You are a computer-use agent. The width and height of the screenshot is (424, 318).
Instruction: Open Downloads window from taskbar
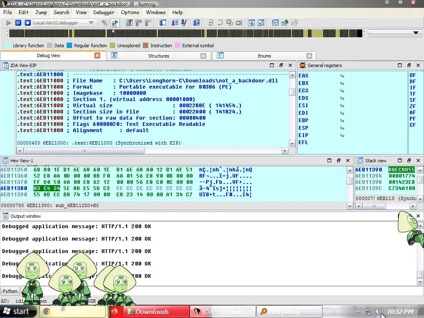coord(156,311)
